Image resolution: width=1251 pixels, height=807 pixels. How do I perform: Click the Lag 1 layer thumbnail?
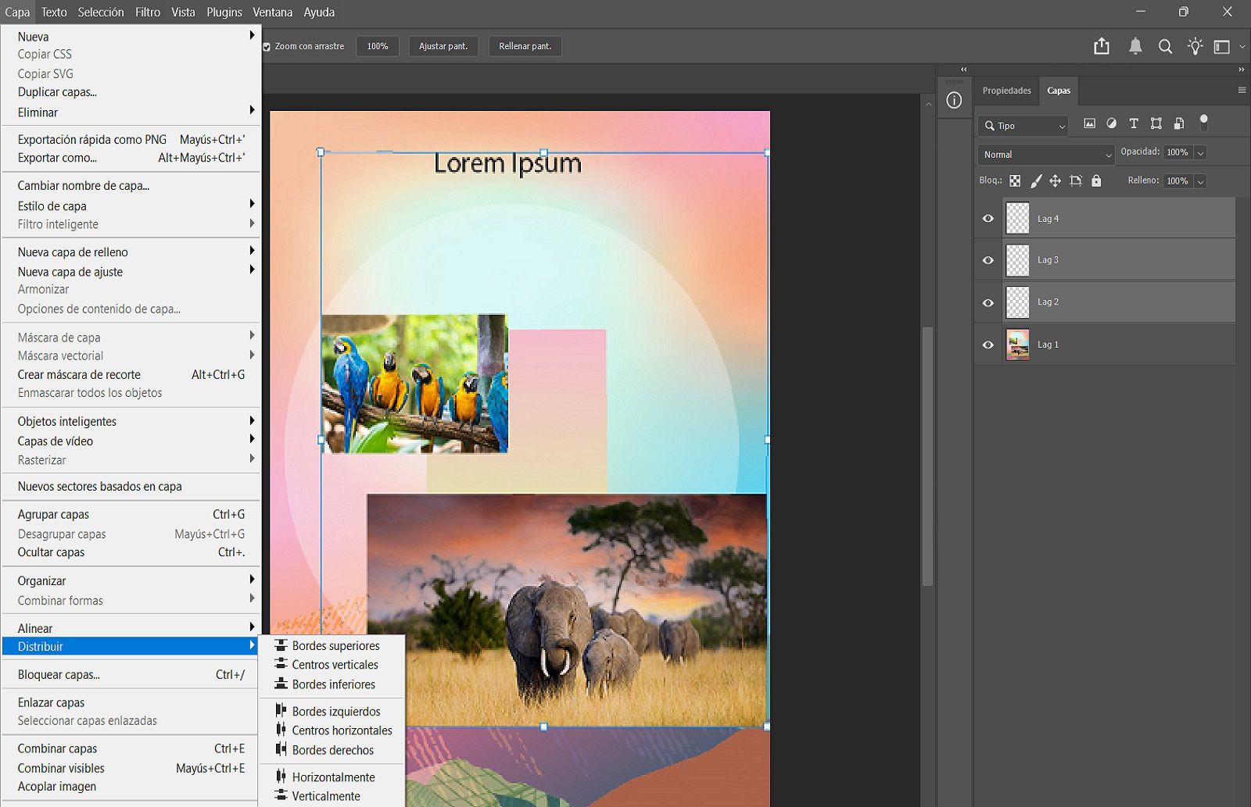click(1017, 344)
